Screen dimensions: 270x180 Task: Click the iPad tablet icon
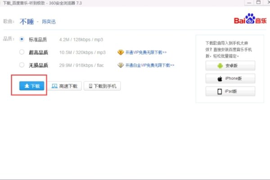[x=220, y=91]
